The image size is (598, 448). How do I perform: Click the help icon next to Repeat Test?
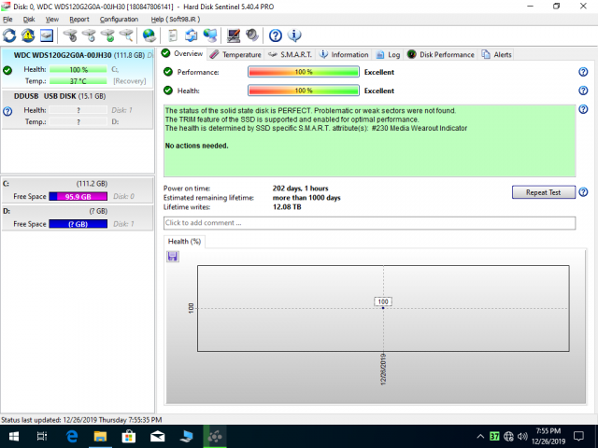583,192
